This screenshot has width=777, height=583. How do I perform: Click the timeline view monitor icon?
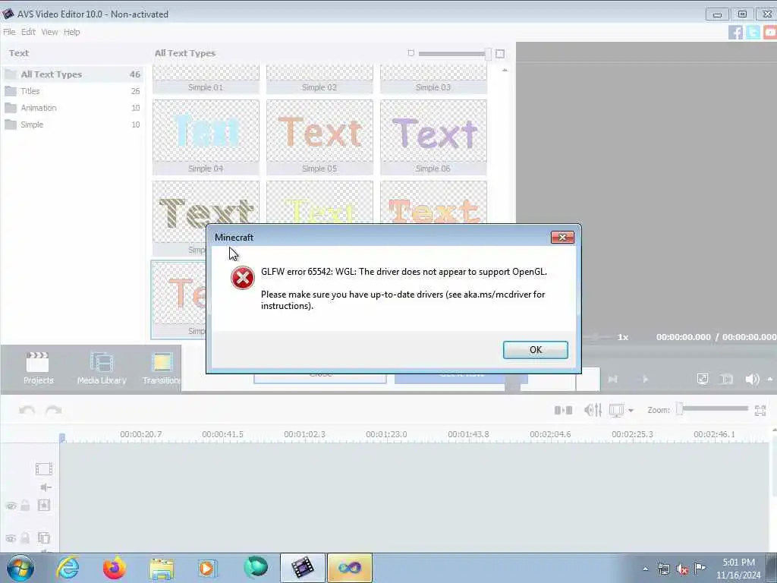(x=616, y=411)
